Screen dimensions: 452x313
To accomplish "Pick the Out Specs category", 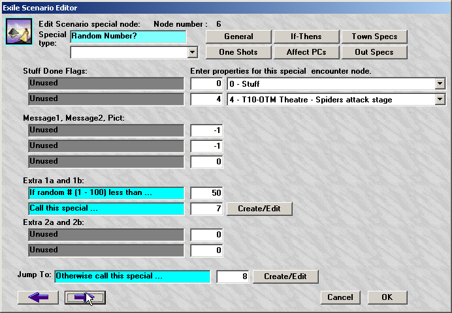I will pos(379,52).
